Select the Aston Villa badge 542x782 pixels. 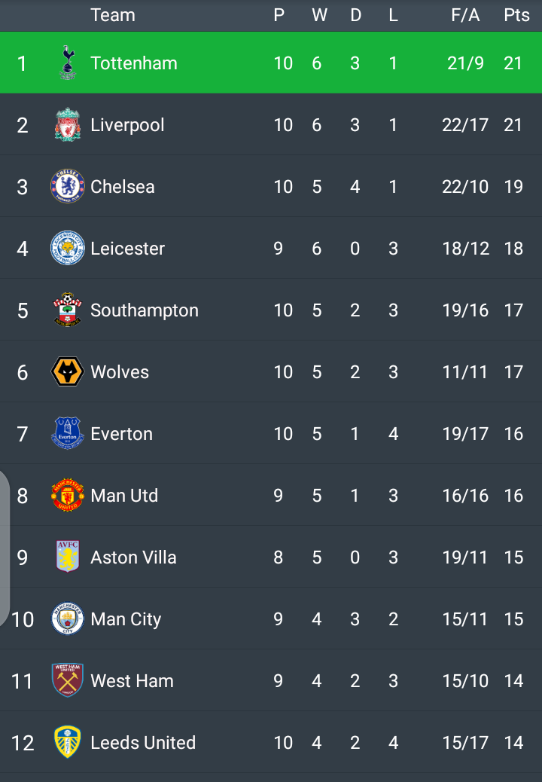pyautogui.click(x=68, y=557)
